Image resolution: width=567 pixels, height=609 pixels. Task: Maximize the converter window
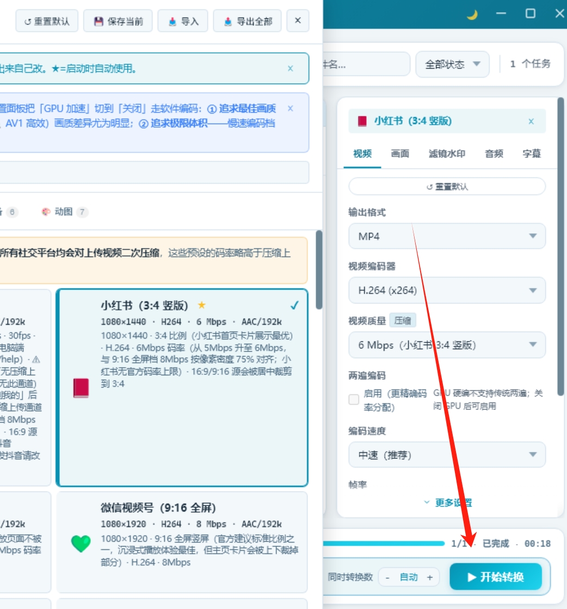pyautogui.click(x=531, y=14)
